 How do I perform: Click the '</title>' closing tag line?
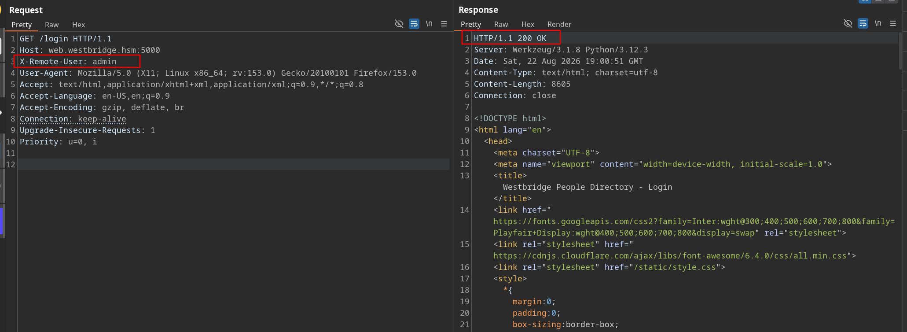[x=513, y=199]
